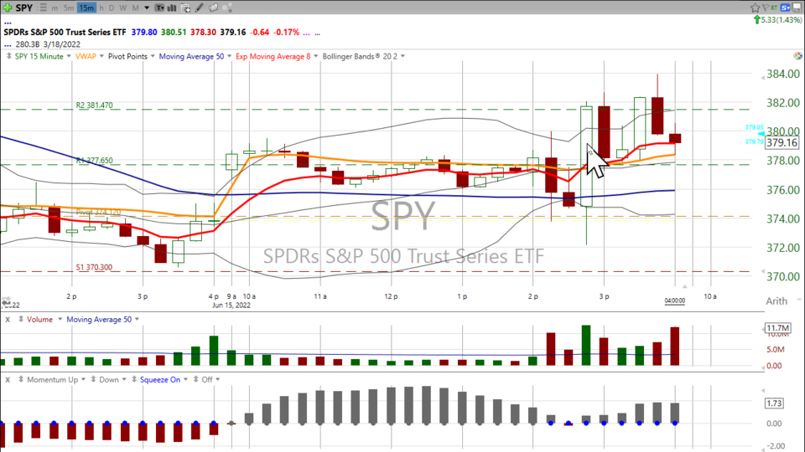Click the Squeeze On label
Viewport: 805px width, 452px height.
[159, 380]
